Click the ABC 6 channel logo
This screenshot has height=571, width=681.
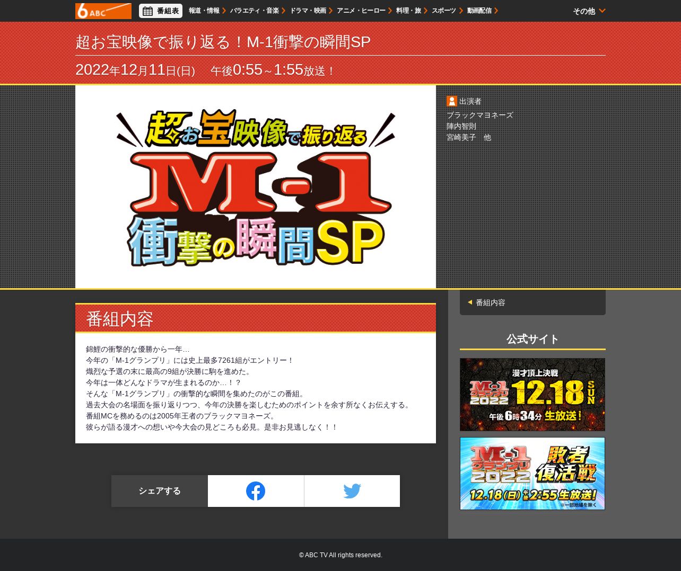[103, 11]
